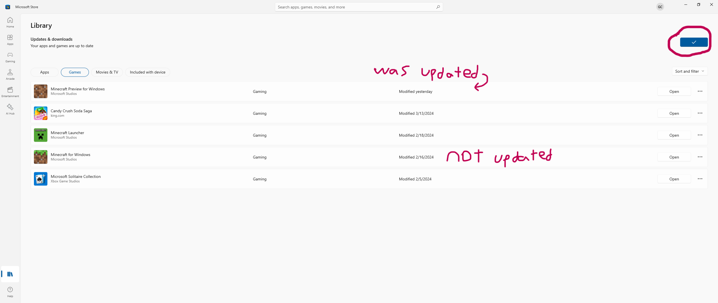Viewport: 718px width, 303px height.
Task: Expand Sort and filter dropdown
Action: [689, 71]
